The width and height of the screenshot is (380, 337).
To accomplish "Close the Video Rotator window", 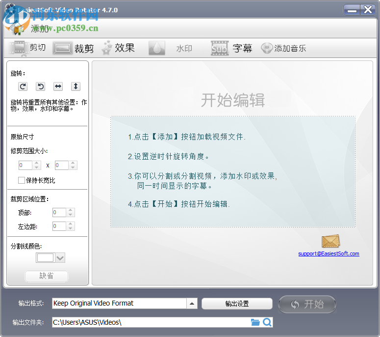I will [x=368, y=10].
